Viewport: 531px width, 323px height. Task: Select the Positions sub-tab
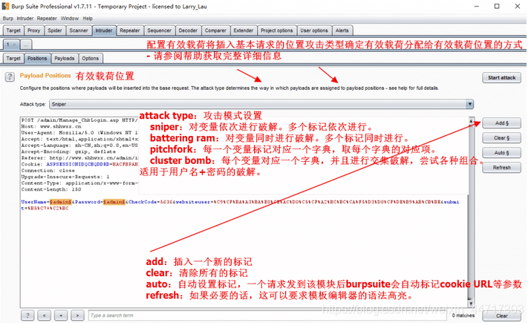tap(37, 58)
